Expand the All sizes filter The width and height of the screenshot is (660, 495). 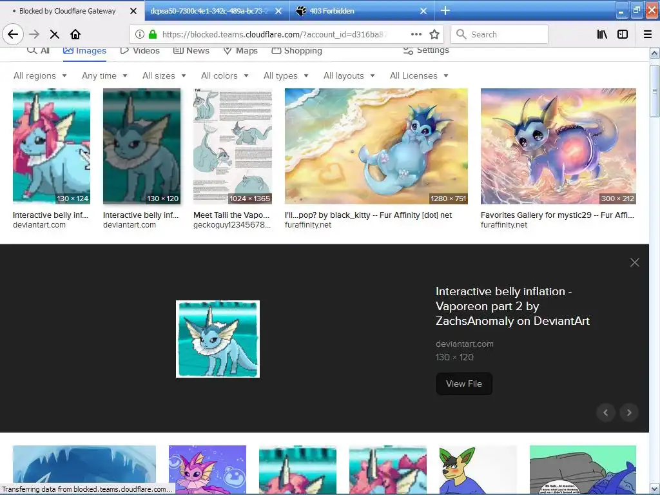pos(164,76)
